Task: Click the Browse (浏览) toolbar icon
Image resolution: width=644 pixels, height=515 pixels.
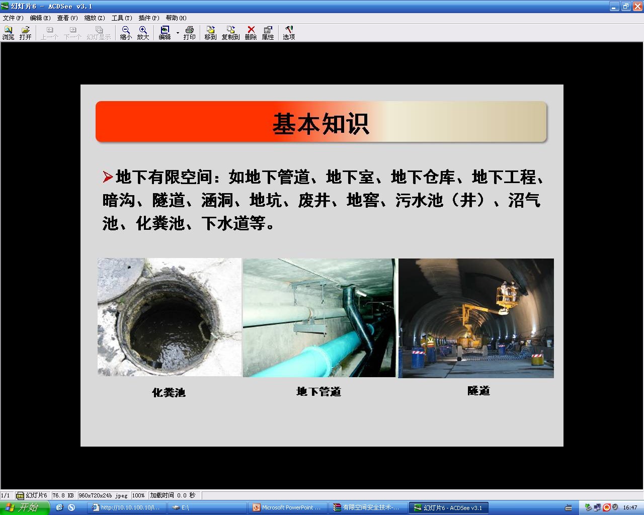Action: point(9,33)
